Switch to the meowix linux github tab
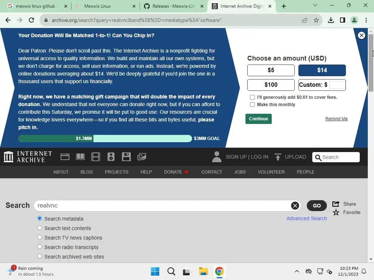 click(37, 6)
